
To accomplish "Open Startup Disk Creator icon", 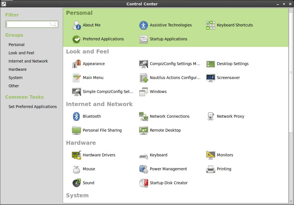I will (144, 183).
